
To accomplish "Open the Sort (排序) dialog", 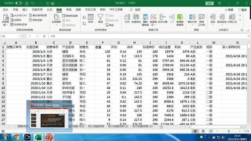I will pos(91,18).
